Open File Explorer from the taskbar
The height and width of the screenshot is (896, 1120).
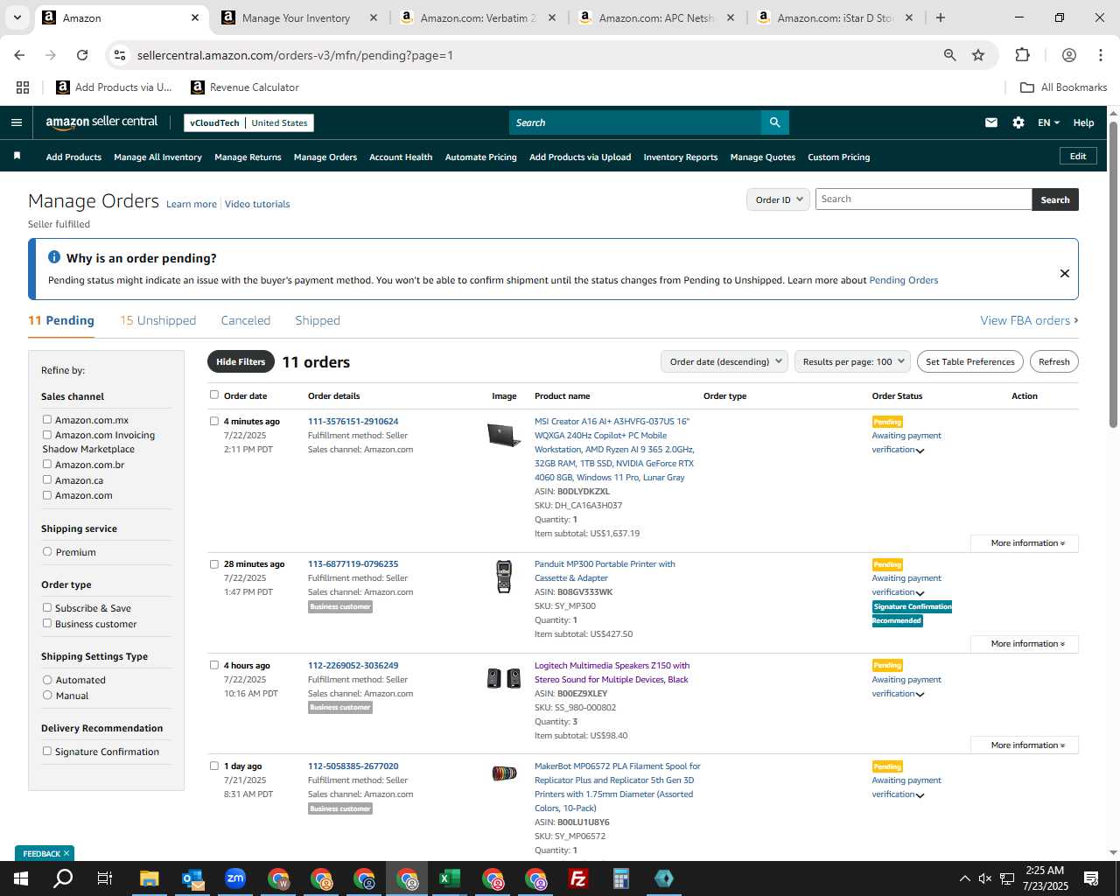pos(149,878)
